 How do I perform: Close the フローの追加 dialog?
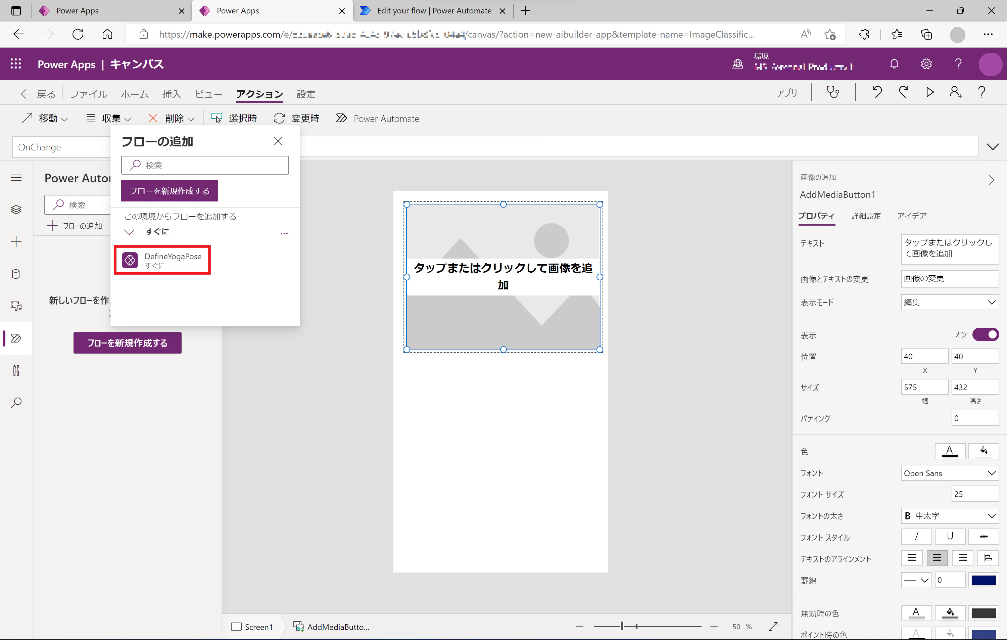[278, 141]
